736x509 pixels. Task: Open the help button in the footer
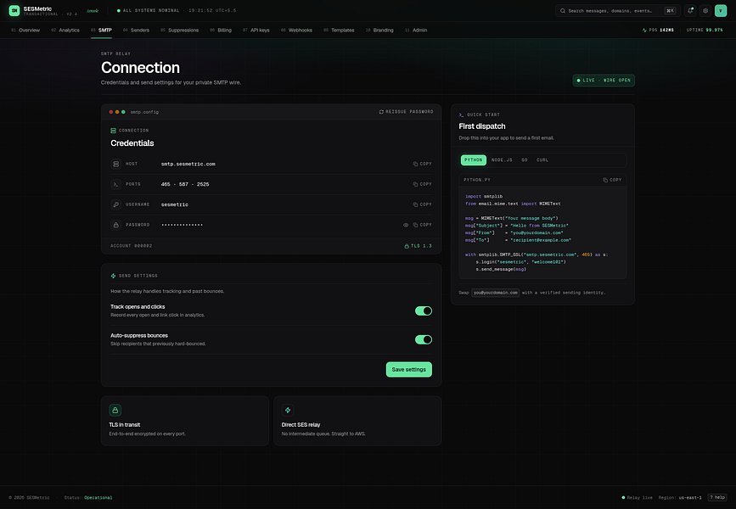click(x=717, y=497)
